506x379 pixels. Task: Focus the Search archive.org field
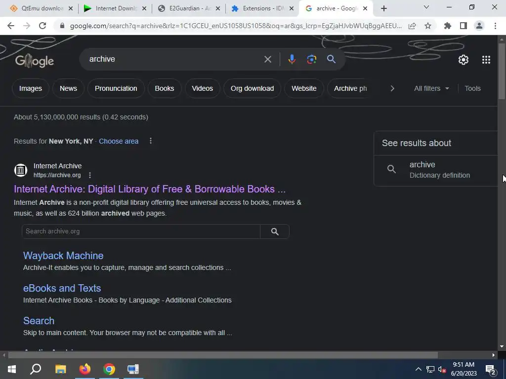tap(141, 231)
